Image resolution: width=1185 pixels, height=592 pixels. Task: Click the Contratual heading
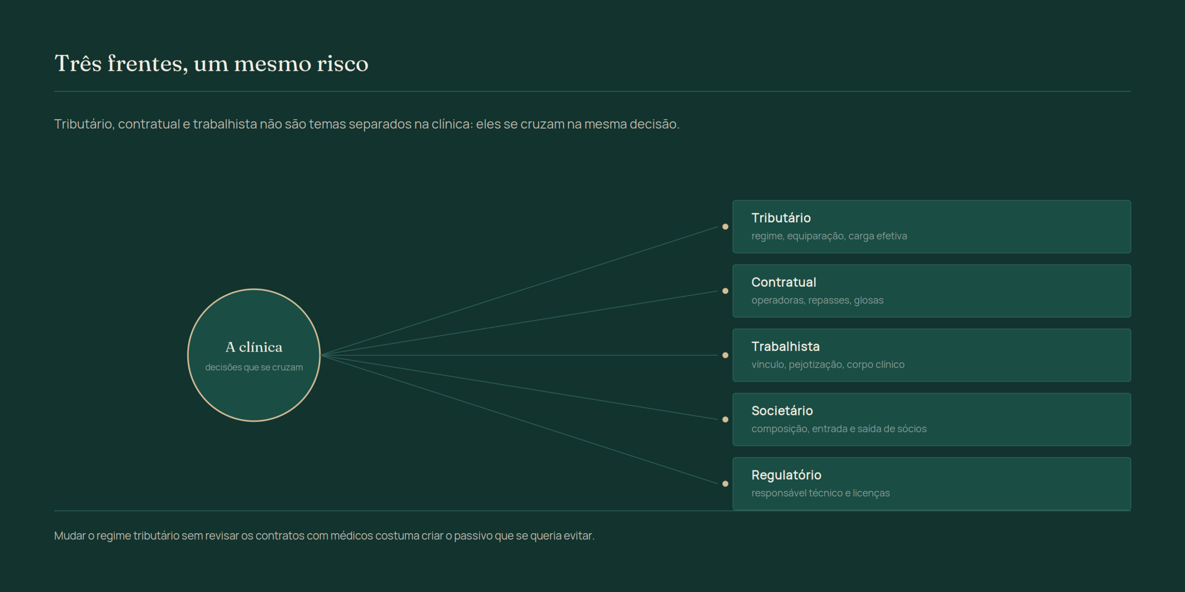pyautogui.click(x=784, y=282)
